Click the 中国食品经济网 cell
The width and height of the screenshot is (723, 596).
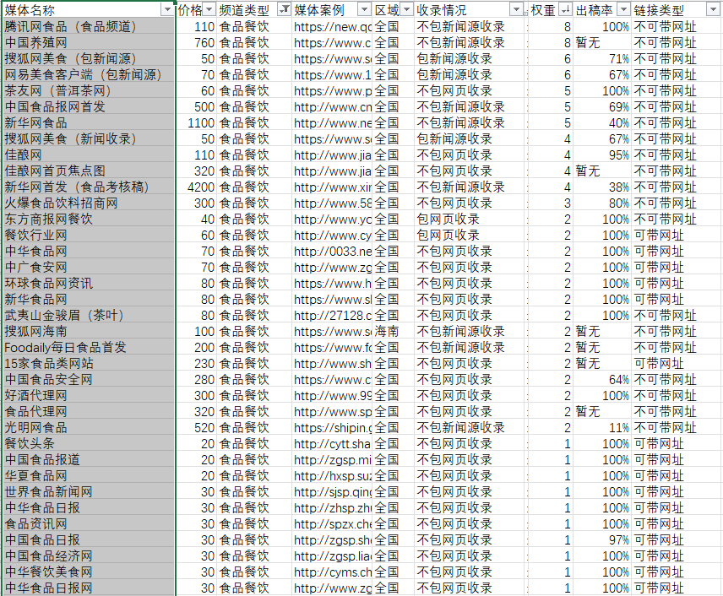click(89, 555)
